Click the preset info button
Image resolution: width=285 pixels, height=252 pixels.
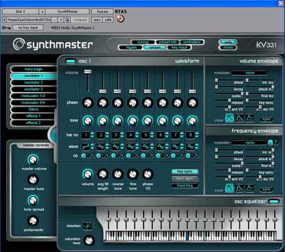(168, 42)
